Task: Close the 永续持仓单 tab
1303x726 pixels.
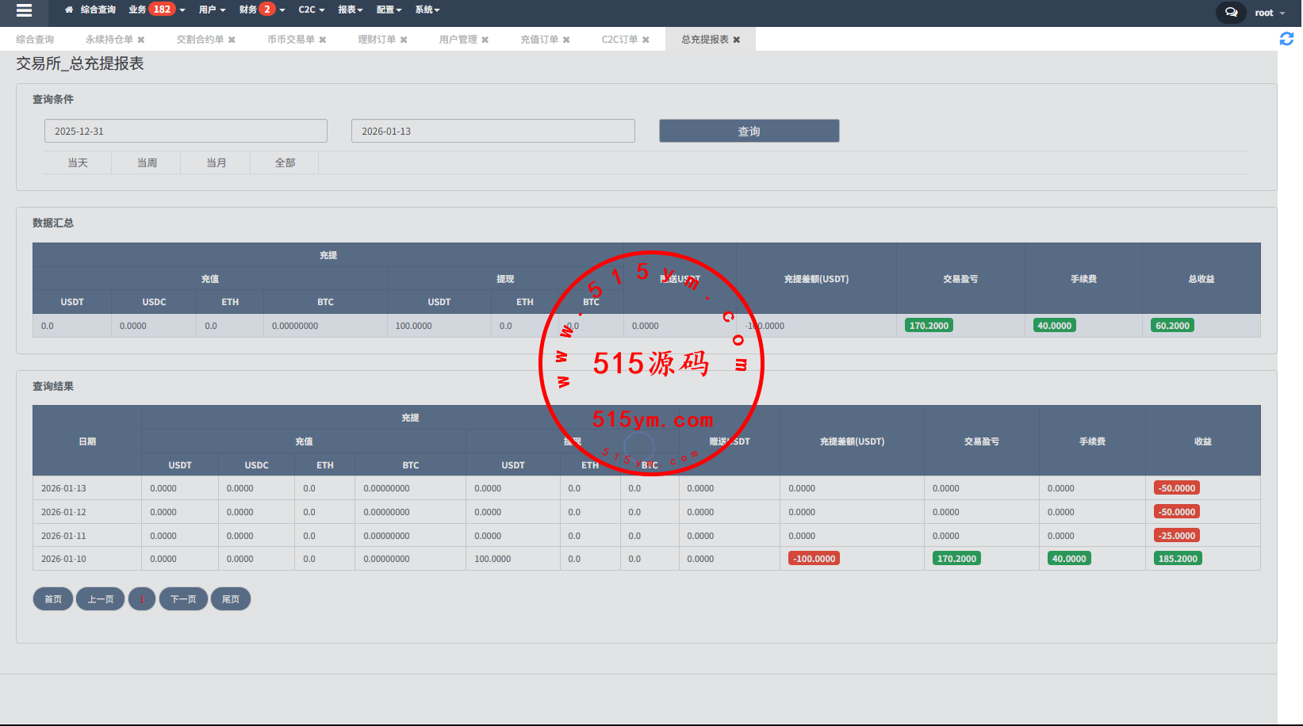Action: point(141,40)
